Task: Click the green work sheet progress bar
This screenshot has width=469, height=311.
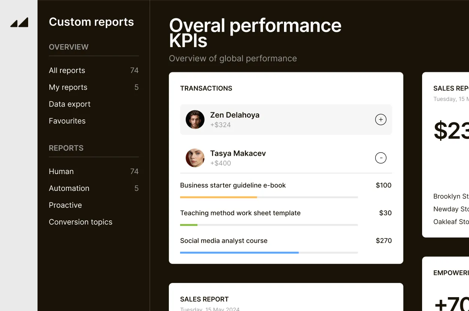Action: point(189,225)
